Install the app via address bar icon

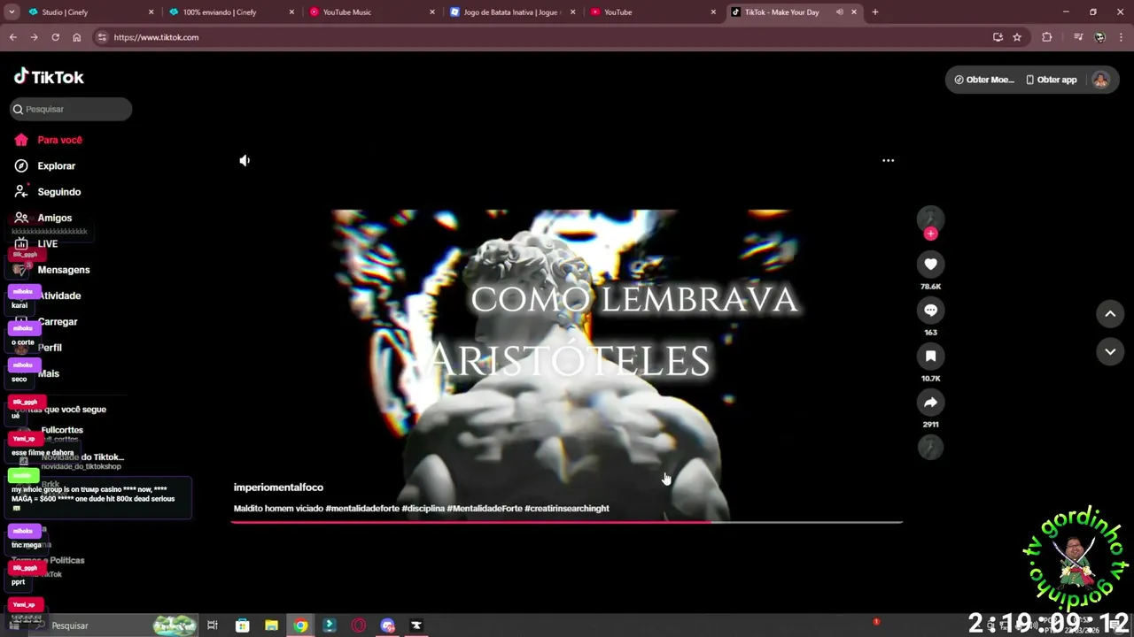tap(998, 37)
